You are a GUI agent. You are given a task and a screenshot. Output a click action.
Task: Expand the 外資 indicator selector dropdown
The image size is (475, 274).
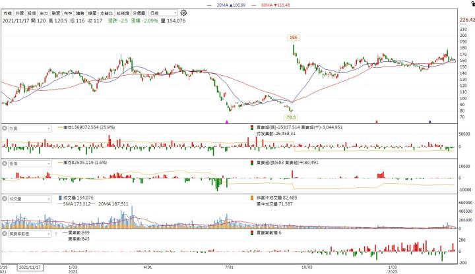[x=49, y=128]
